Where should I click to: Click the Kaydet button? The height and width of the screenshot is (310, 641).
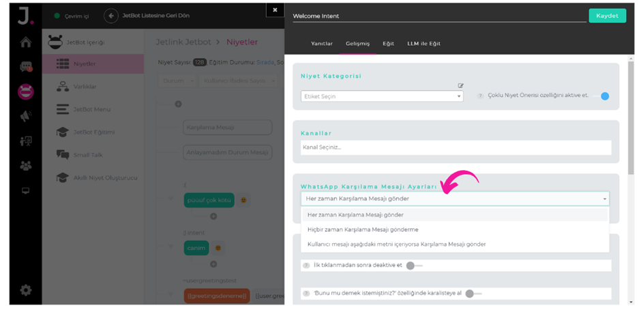click(x=608, y=16)
